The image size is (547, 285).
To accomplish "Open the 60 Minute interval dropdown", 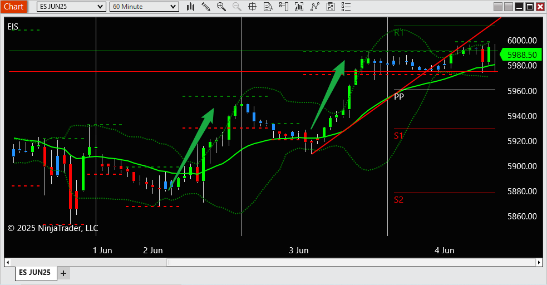I will click(144, 7).
